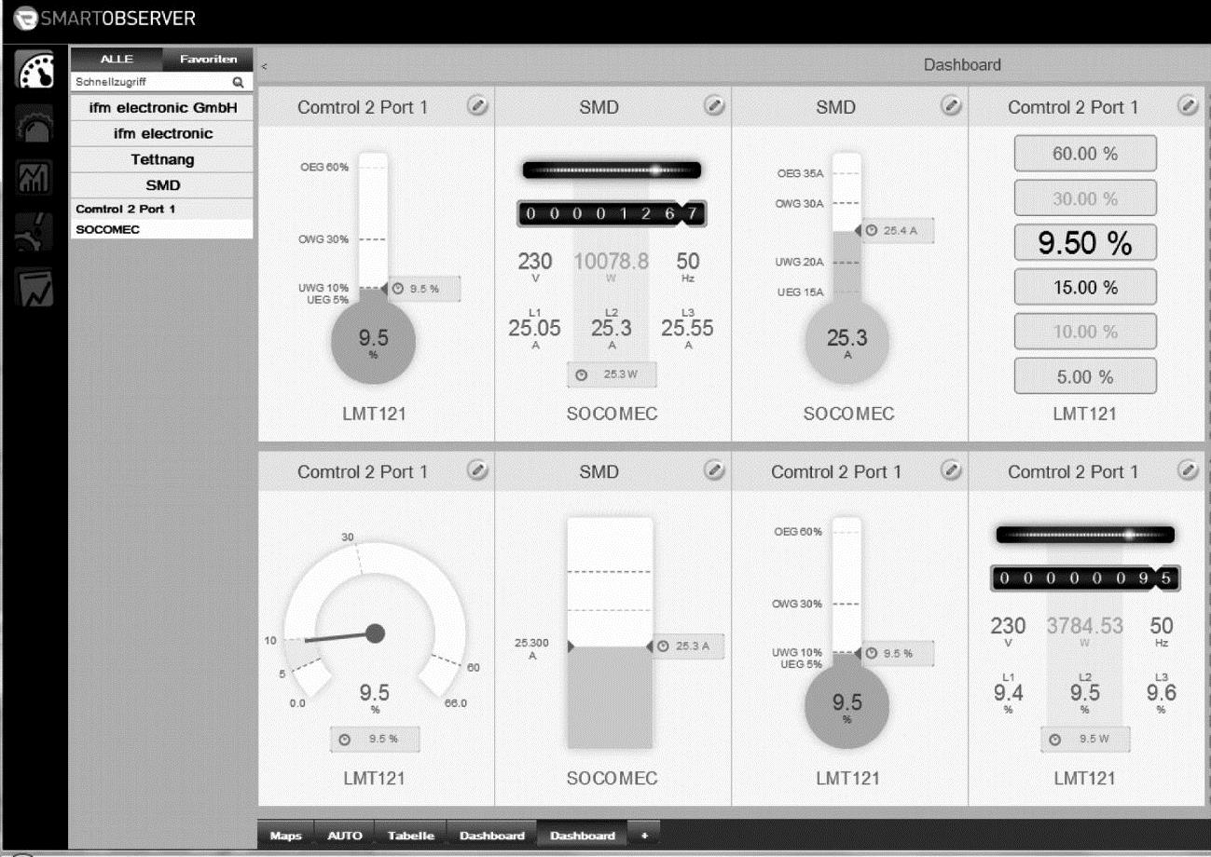Open the Tabelle tab
1211x857 pixels.
tap(411, 836)
